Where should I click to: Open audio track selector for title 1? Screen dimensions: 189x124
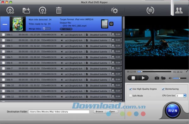[75, 35]
